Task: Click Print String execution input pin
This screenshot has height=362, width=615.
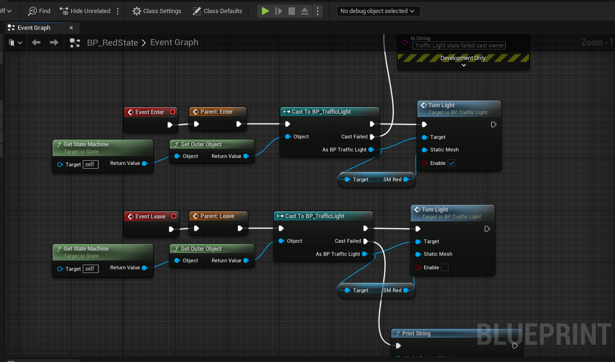Action: pyautogui.click(x=398, y=346)
